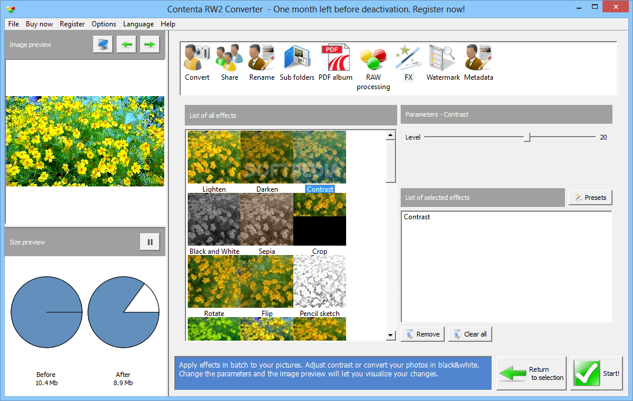Click effects list scroll up arrow
633x401 pixels.
[x=390, y=135]
